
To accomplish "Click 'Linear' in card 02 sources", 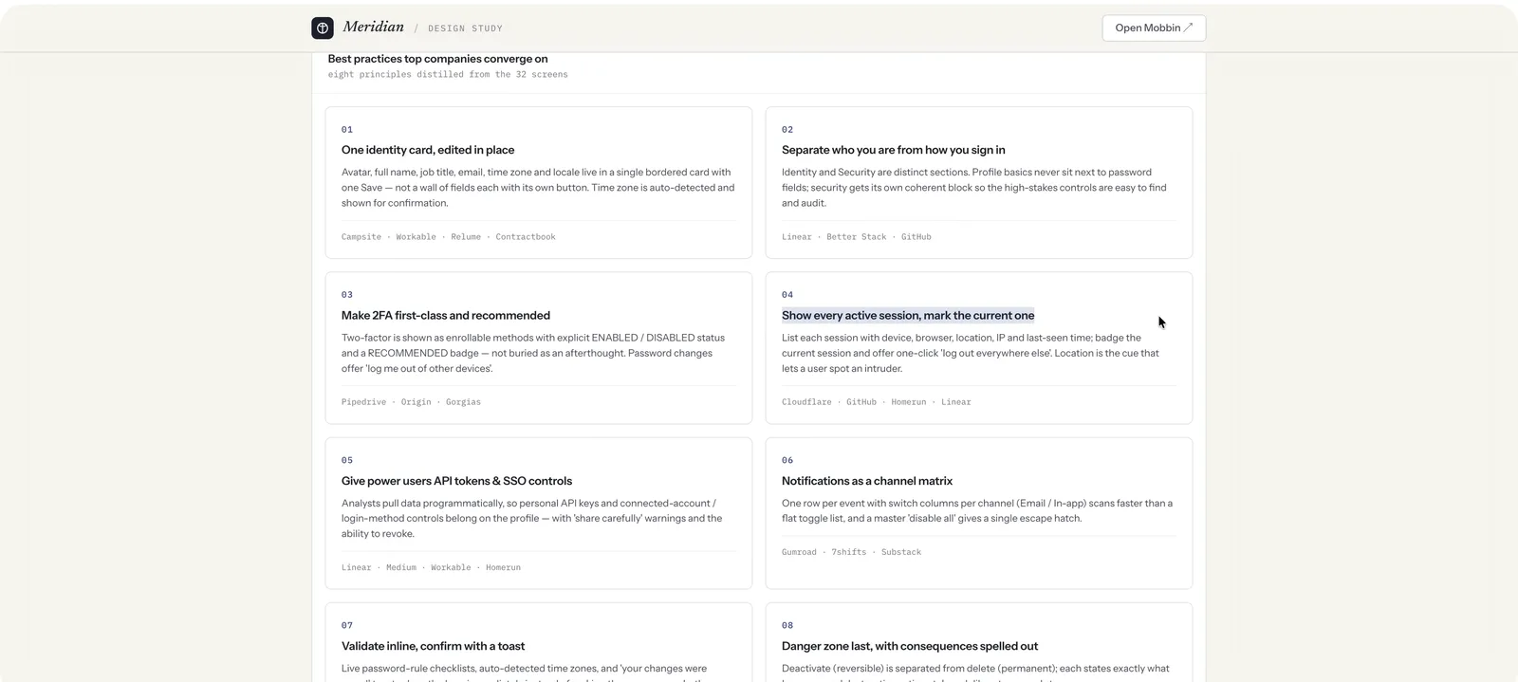I will pyautogui.click(x=797, y=236).
